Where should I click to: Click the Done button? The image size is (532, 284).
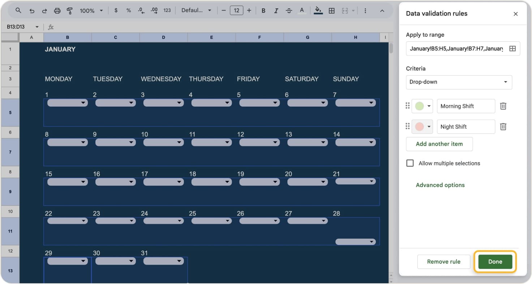[x=495, y=262]
